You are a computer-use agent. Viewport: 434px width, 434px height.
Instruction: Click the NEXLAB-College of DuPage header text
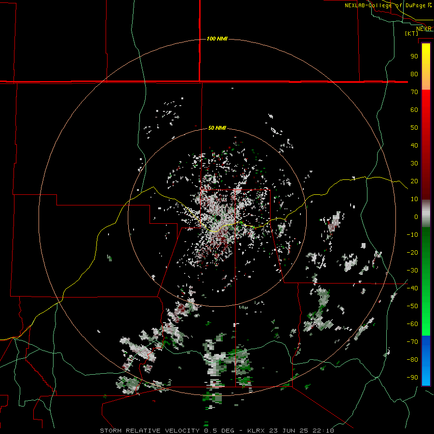pos(385,5)
